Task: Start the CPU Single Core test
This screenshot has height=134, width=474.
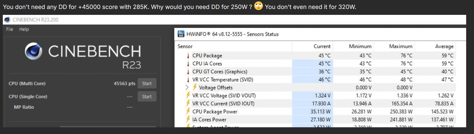Action: coord(147,97)
